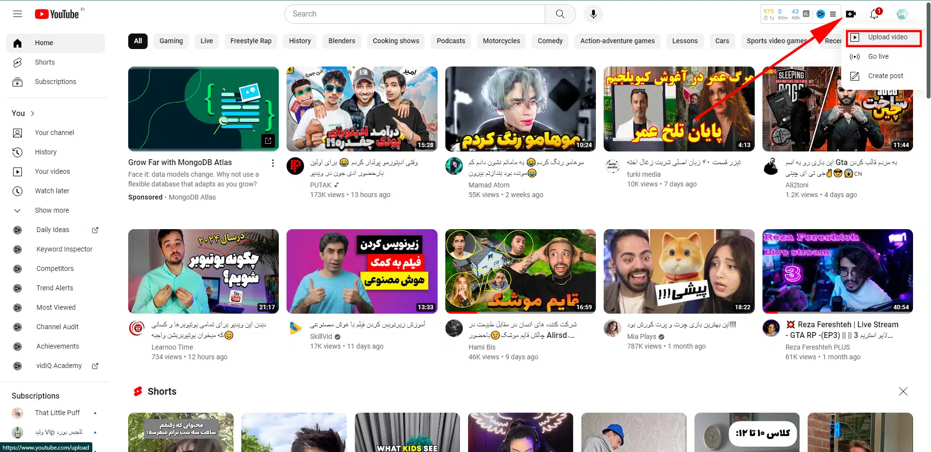Open notifications bell icon

[x=874, y=14]
